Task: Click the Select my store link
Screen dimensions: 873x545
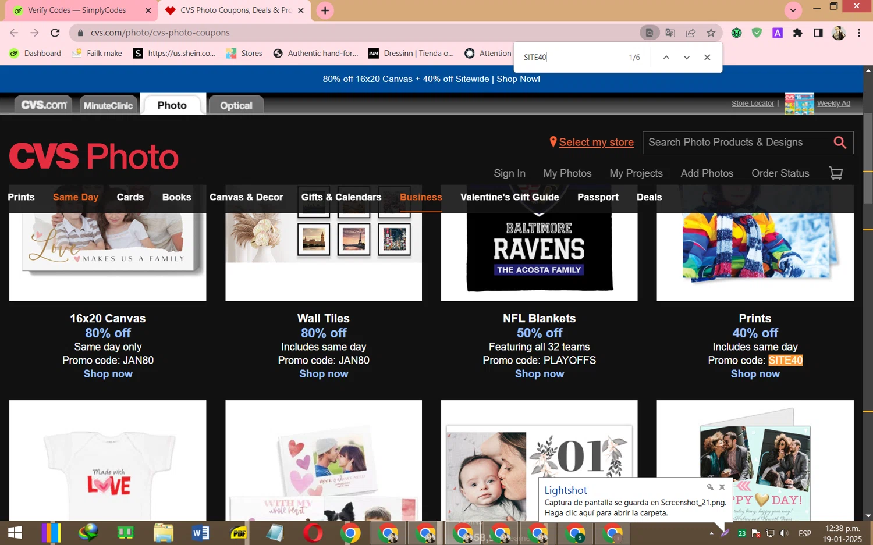Action: click(x=596, y=143)
